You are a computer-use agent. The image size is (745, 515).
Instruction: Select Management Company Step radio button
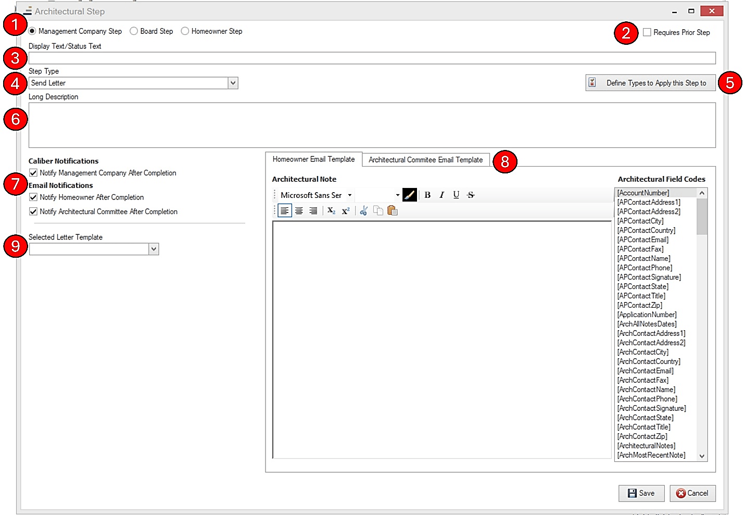click(x=32, y=31)
